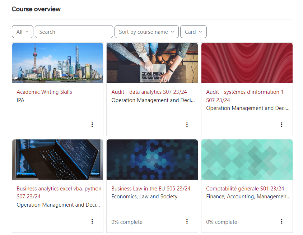
Task: Click Operation Management category under Business analytics
Action: click(58, 205)
